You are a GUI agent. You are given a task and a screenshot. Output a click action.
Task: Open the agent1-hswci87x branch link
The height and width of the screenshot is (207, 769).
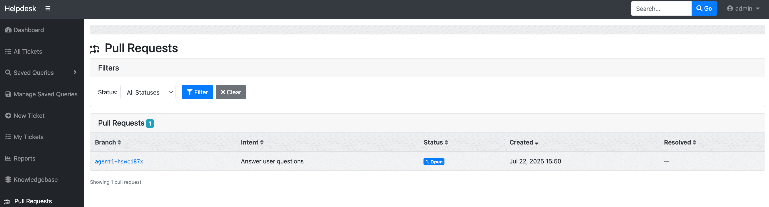click(119, 161)
